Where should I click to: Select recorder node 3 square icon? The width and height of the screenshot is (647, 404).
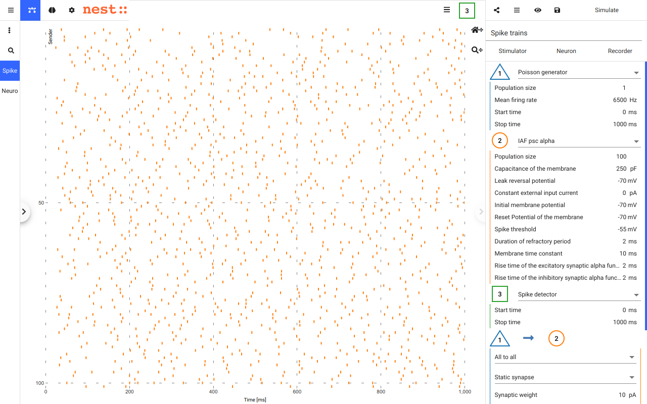pos(500,294)
